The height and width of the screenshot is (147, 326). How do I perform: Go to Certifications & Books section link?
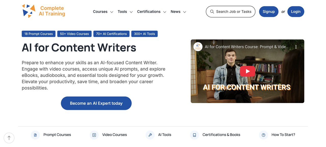221,135
